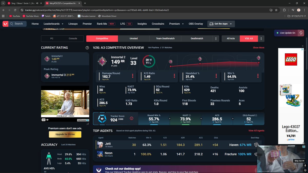This screenshot has width=308, height=173.
Task: Expand the plus icon between ACS and DDΔ/Round
Action: pyautogui.click(x=233, y=119)
